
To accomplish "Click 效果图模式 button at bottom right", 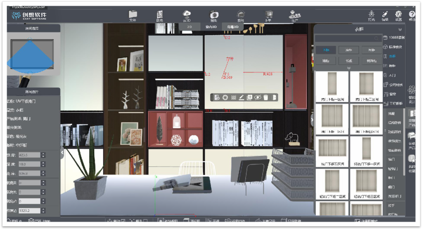I will coord(366,221).
